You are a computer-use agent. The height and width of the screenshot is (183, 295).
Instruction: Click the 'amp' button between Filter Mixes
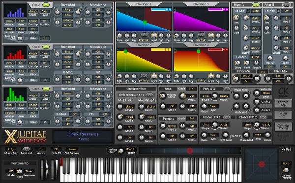pyautogui.click(x=262, y=71)
